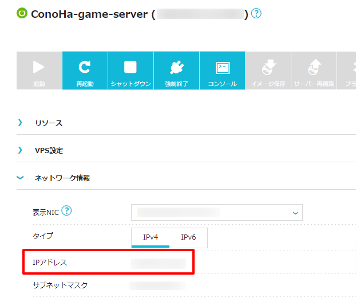Click the ConoHa-game-server title text

(89, 14)
